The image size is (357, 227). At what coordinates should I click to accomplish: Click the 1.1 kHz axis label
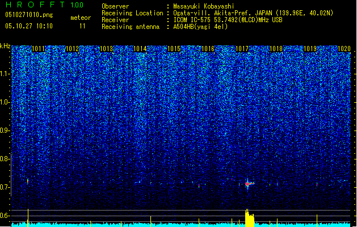pyautogui.click(x=5, y=74)
